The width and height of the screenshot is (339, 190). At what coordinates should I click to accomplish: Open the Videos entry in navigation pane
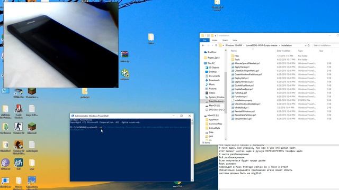(x=212, y=93)
